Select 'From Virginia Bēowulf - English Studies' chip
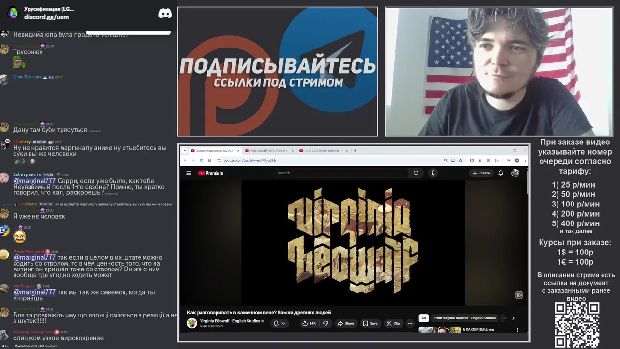Viewport: 620px width, 349px height. 465,318
